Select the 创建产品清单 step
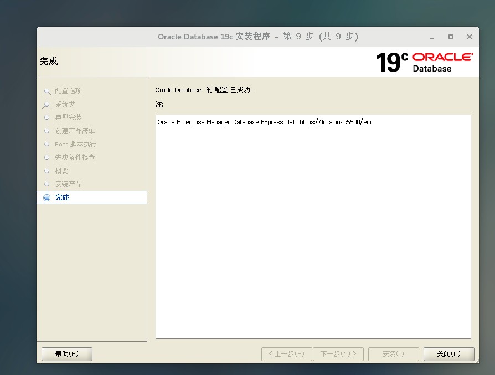 pyautogui.click(x=75, y=130)
